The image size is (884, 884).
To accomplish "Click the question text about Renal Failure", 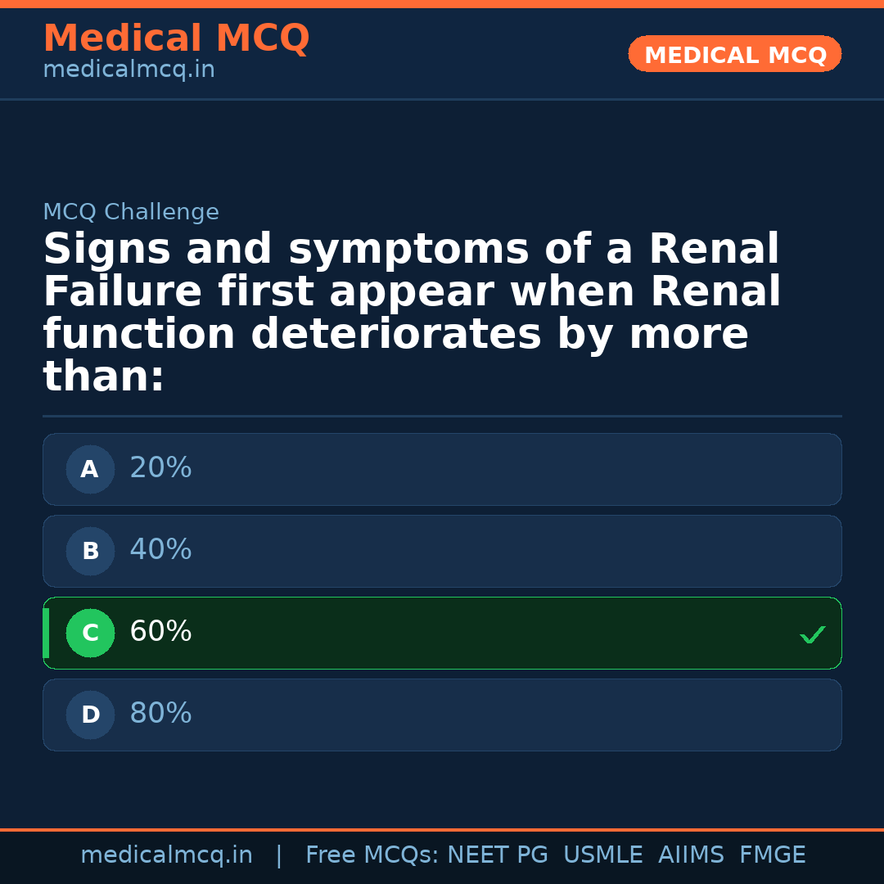I will click(409, 311).
